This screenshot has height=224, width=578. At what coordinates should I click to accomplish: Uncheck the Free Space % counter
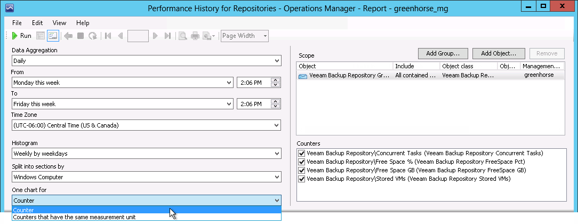[x=302, y=162]
